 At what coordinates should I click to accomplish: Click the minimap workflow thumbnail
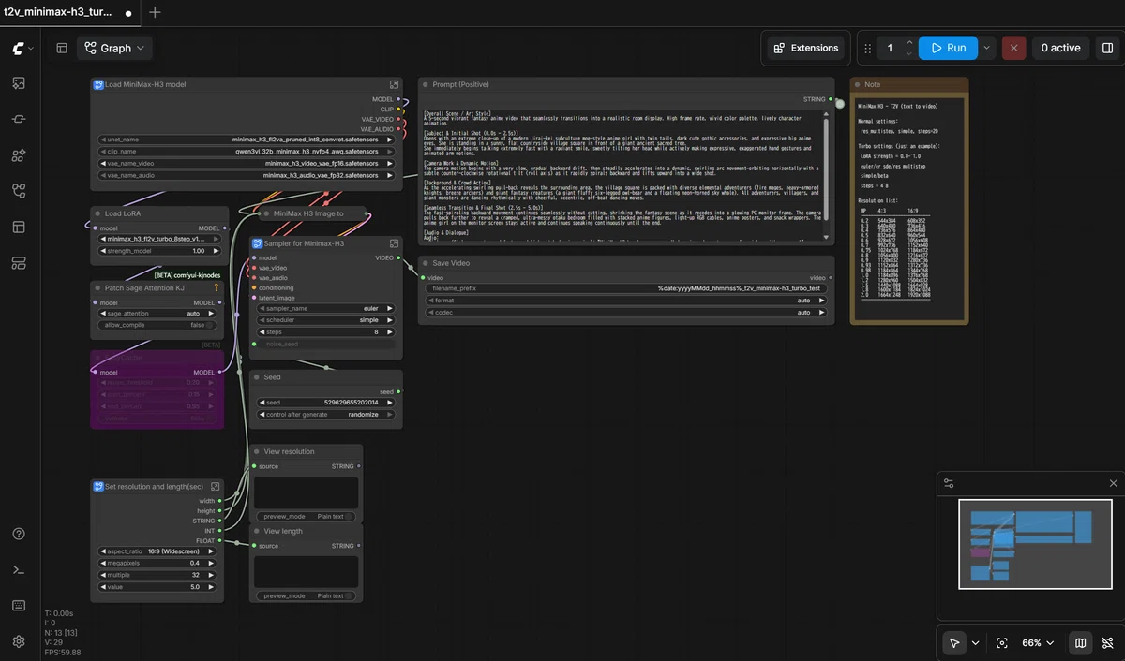pyautogui.click(x=1035, y=543)
